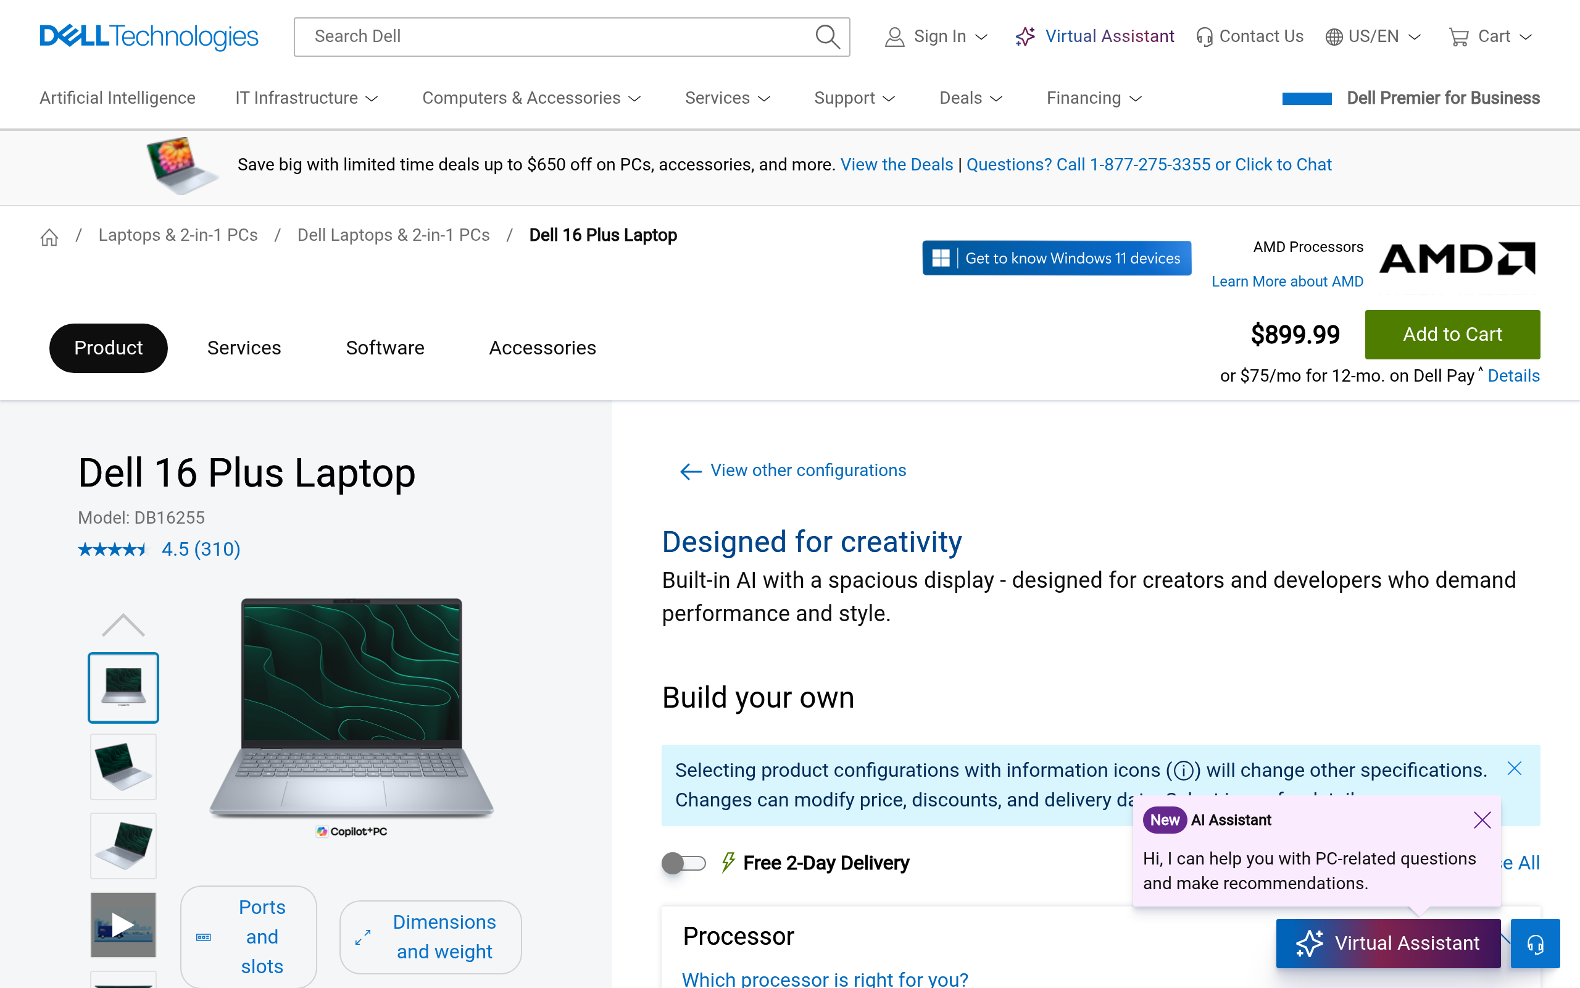Open the shopping cart icon
This screenshot has width=1580, height=988.
click(x=1458, y=36)
